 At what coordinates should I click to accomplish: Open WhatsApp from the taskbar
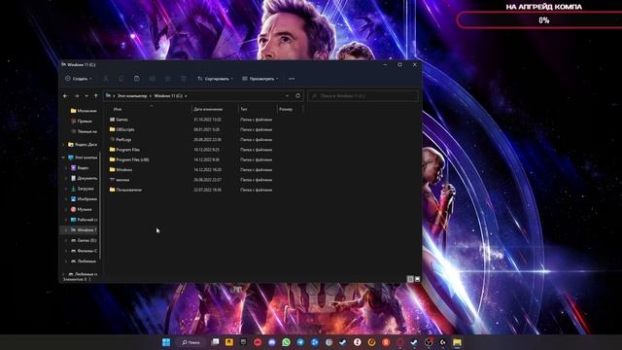[286, 342]
